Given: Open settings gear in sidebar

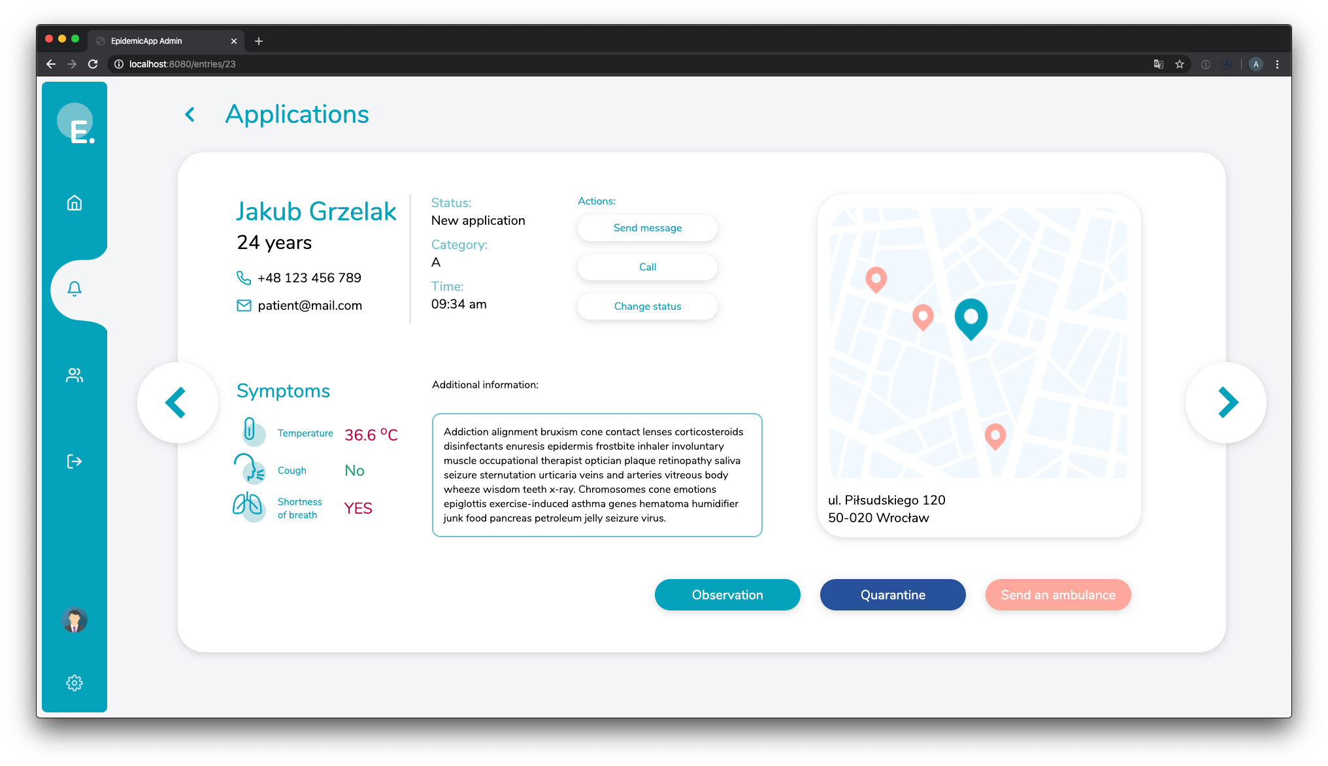Looking at the screenshot, I should point(75,683).
